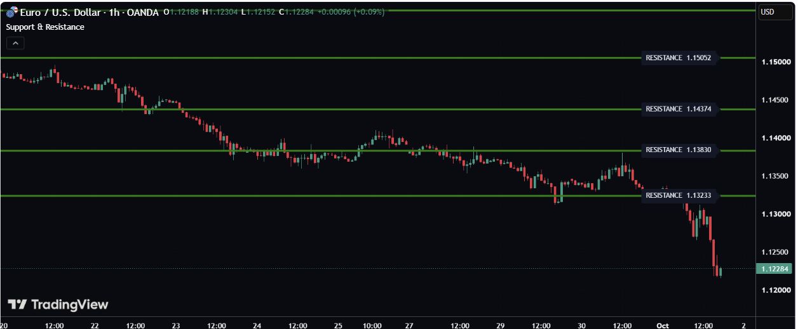Open the Euro / U.S. Dollar symbol title
Viewport: 798px width, 329px height.
pos(89,12)
